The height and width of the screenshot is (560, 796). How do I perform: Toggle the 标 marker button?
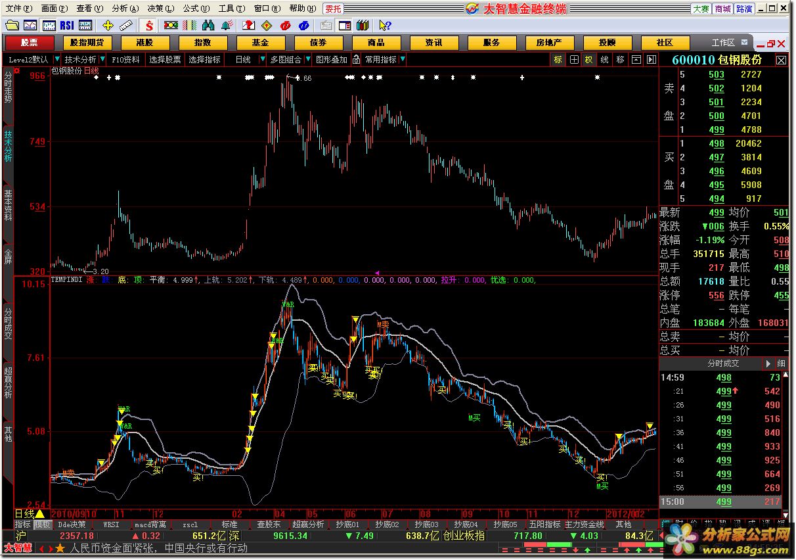click(x=558, y=59)
